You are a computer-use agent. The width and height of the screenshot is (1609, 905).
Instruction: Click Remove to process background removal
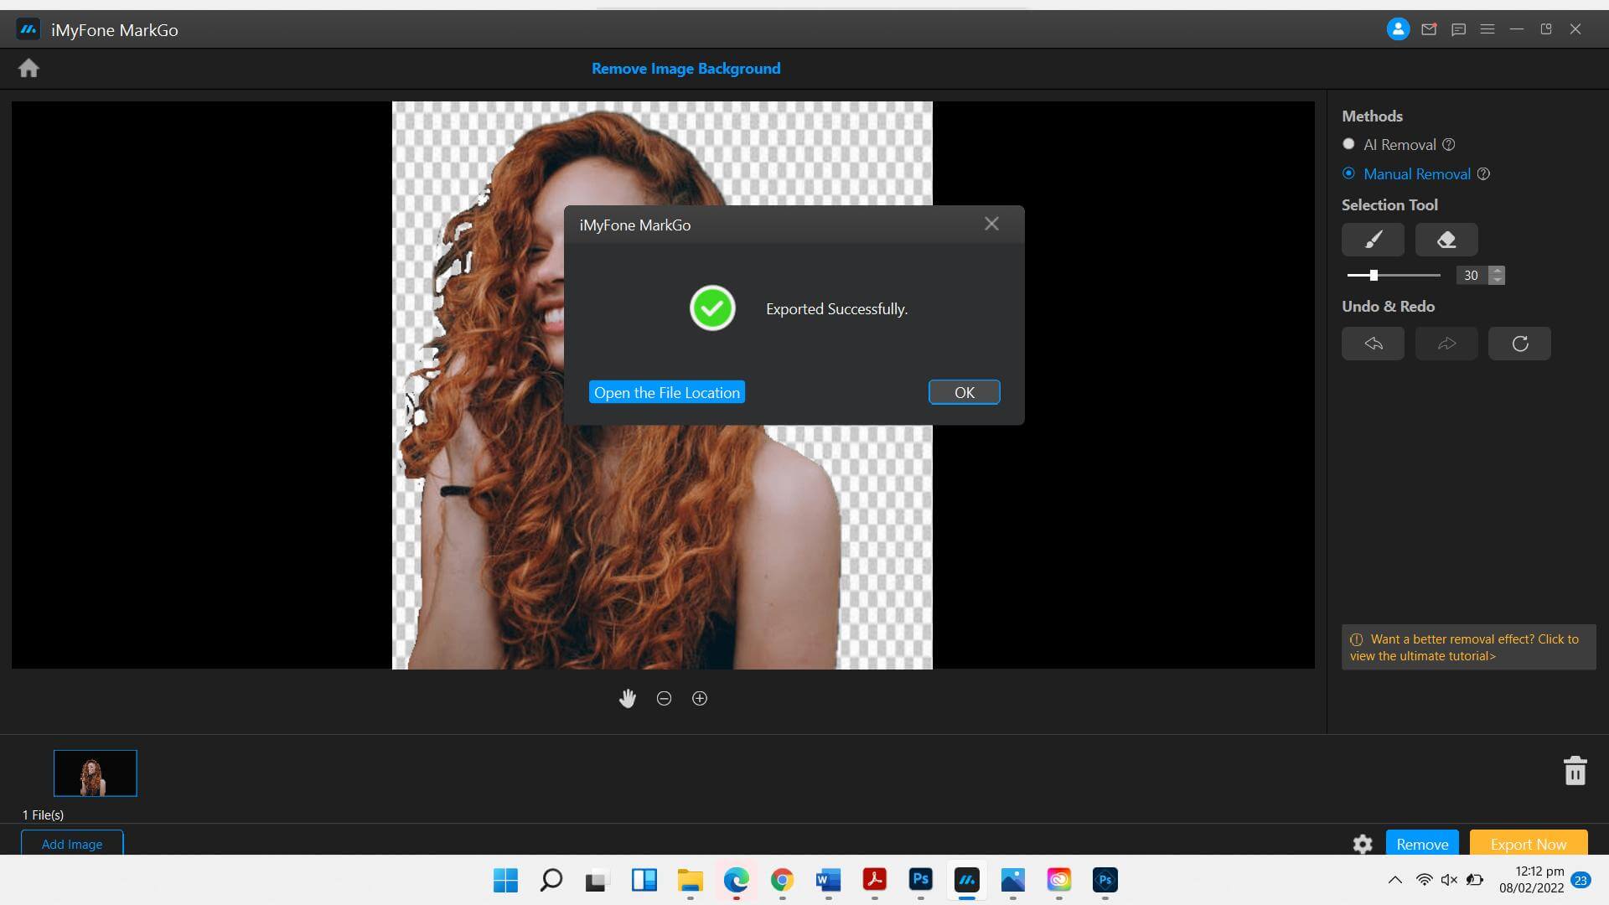1422,843
